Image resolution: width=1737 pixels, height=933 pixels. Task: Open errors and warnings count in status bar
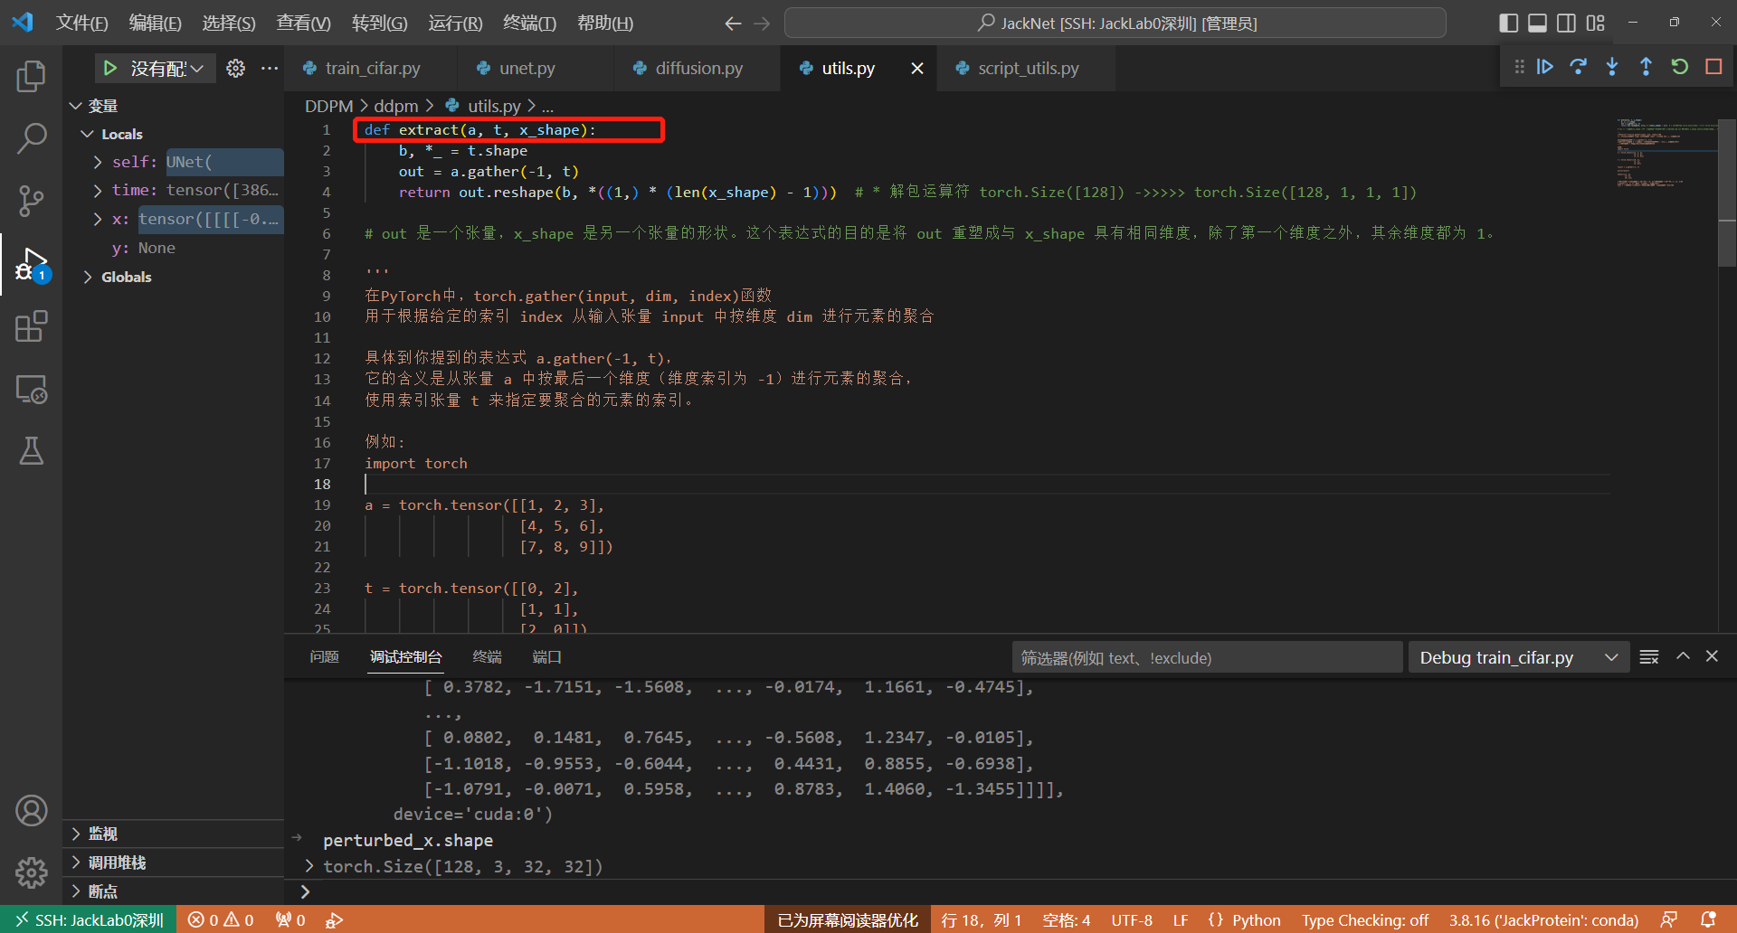[221, 920]
